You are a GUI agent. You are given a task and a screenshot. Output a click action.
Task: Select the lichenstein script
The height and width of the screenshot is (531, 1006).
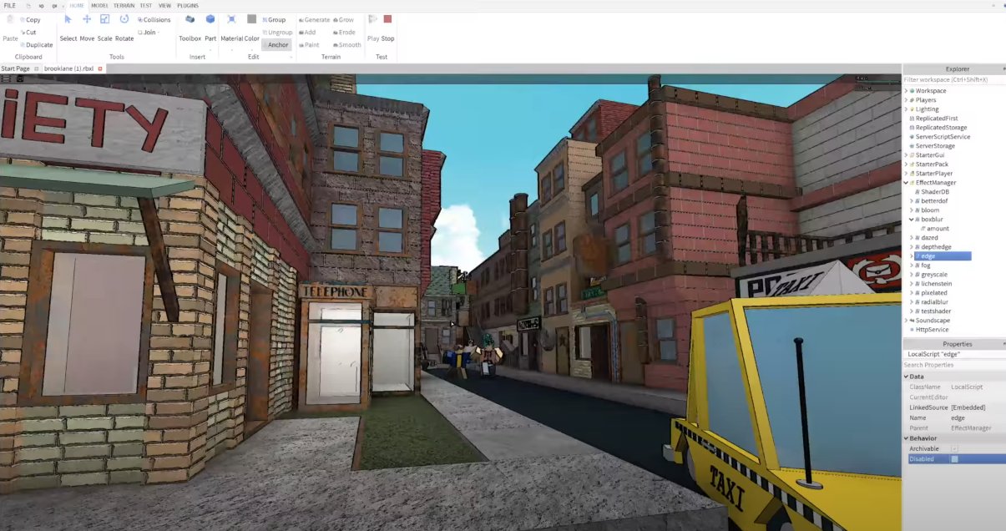pyautogui.click(x=938, y=284)
